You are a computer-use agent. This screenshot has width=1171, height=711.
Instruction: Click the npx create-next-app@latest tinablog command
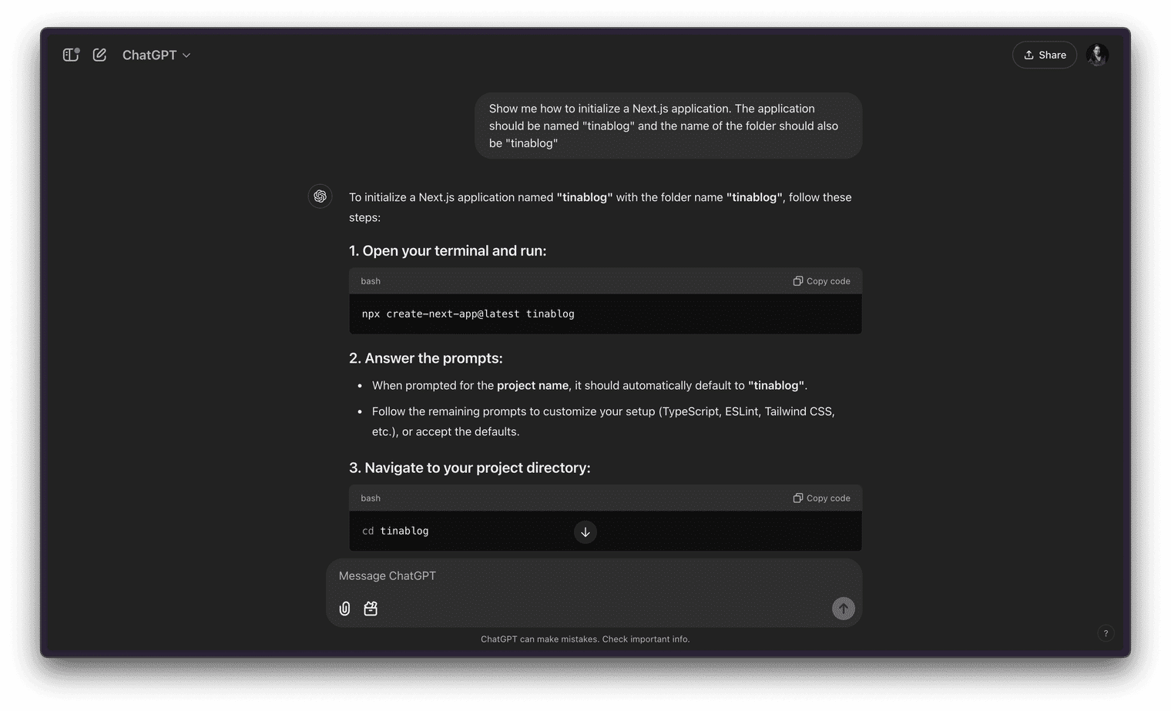pyautogui.click(x=468, y=314)
